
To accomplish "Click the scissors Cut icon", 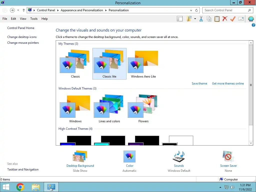I will coord(201,19).
